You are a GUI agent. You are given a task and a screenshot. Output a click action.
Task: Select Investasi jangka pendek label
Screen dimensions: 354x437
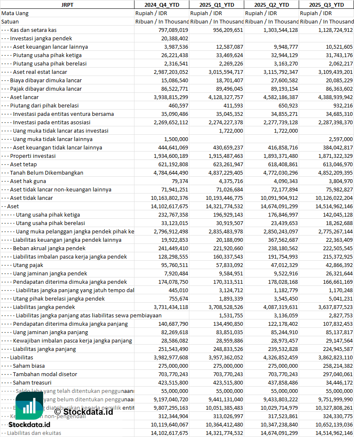click(x=41, y=38)
